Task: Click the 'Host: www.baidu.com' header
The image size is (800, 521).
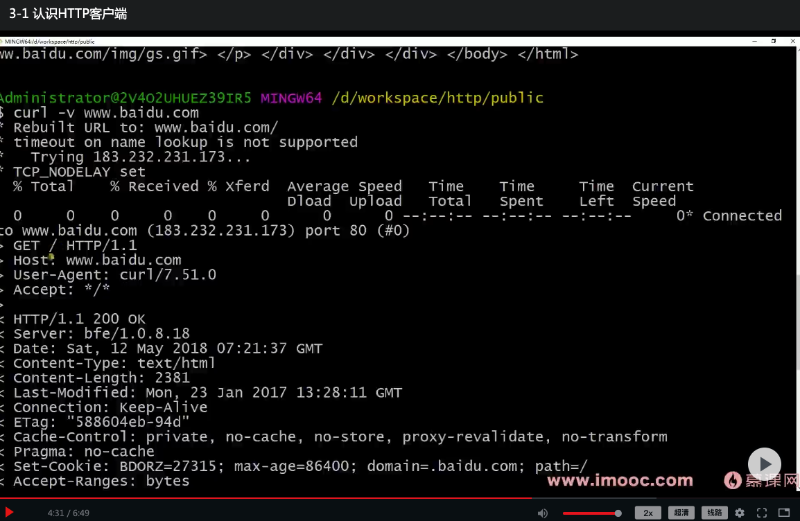Action: point(97,260)
